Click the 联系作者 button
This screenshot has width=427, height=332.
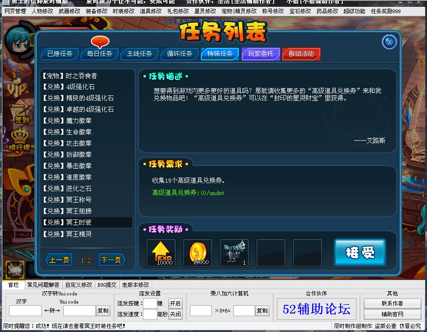(x=392, y=304)
